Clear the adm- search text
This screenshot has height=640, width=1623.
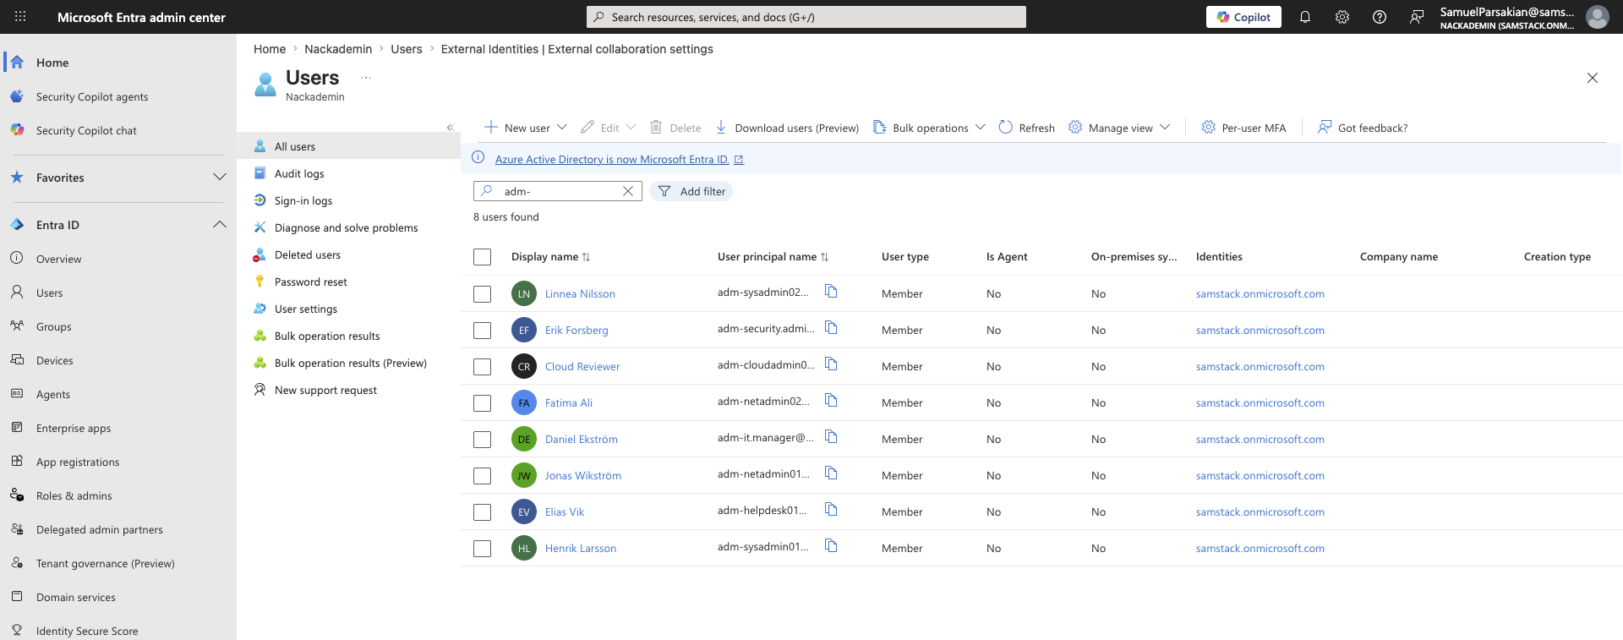pyautogui.click(x=628, y=191)
